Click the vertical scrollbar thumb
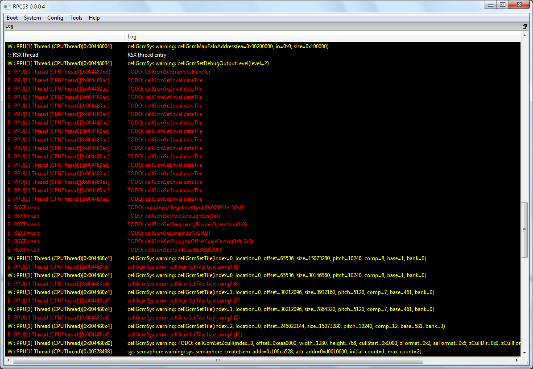The image size is (533, 369). pos(525,230)
